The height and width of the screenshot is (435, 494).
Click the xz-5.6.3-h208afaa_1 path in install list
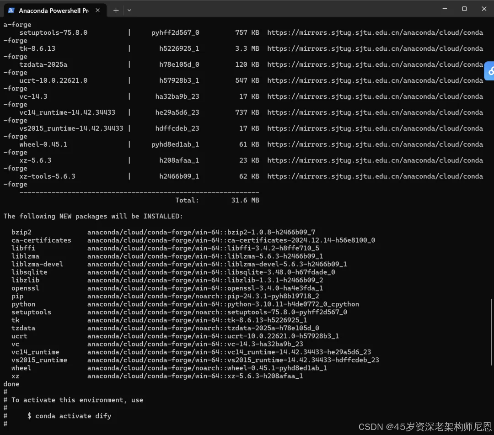point(195,376)
